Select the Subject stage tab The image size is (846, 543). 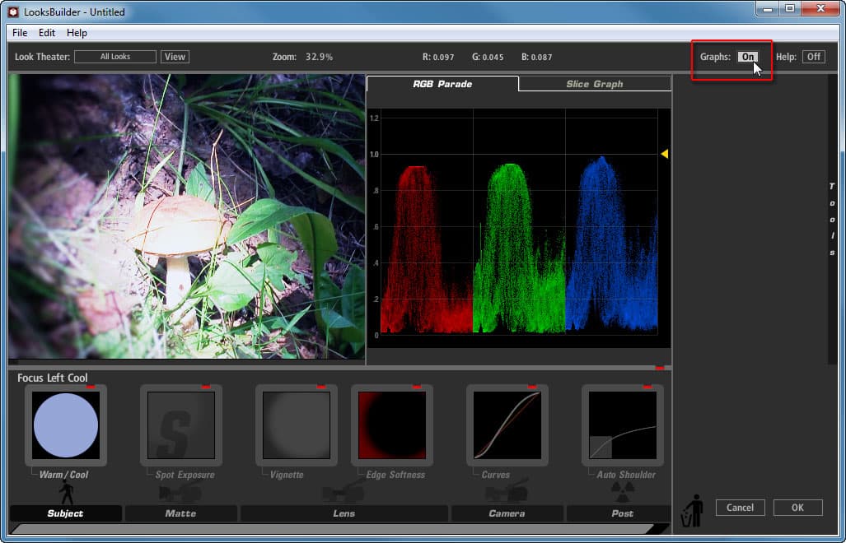pyautogui.click(x=65, y=513)
